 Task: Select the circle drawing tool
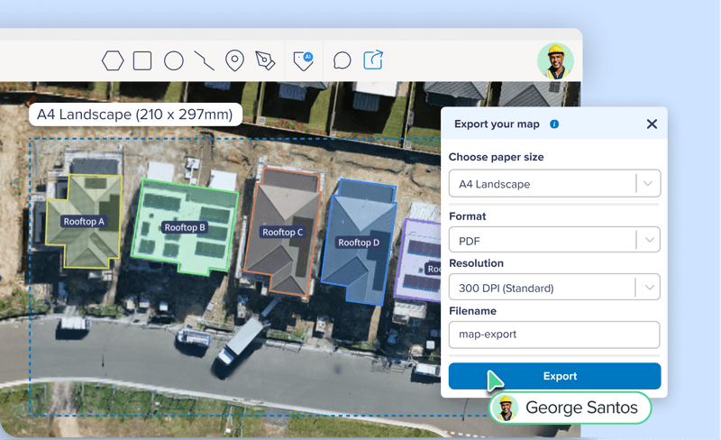[x=174, y=60]
